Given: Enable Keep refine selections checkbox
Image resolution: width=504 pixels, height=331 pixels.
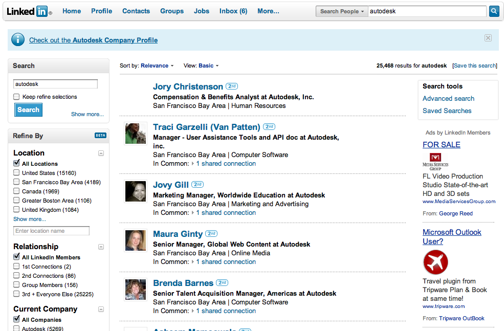Looking at the screenshot, I should [x=17, y=97].
